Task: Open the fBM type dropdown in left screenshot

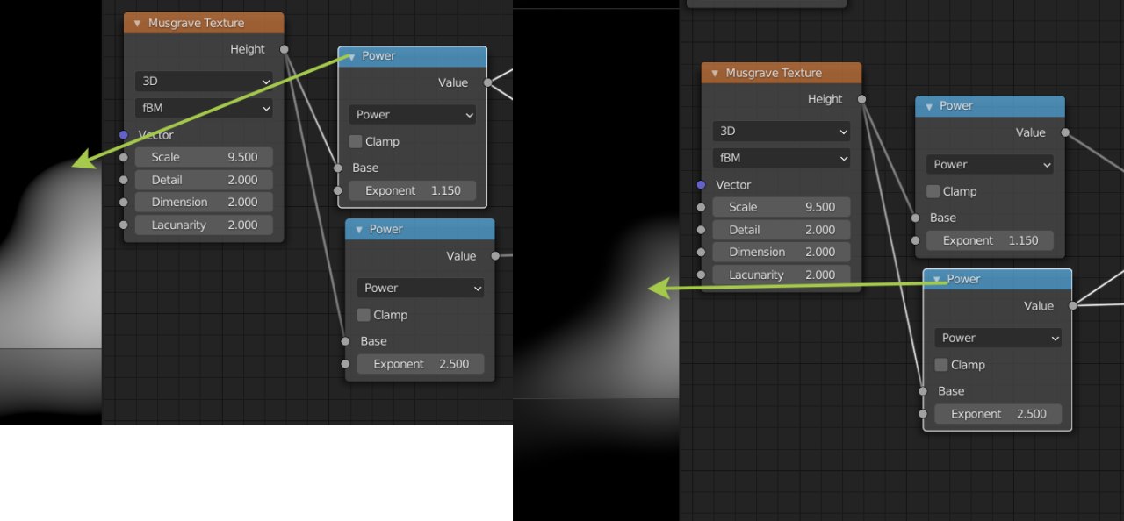Action: [204, 108]
